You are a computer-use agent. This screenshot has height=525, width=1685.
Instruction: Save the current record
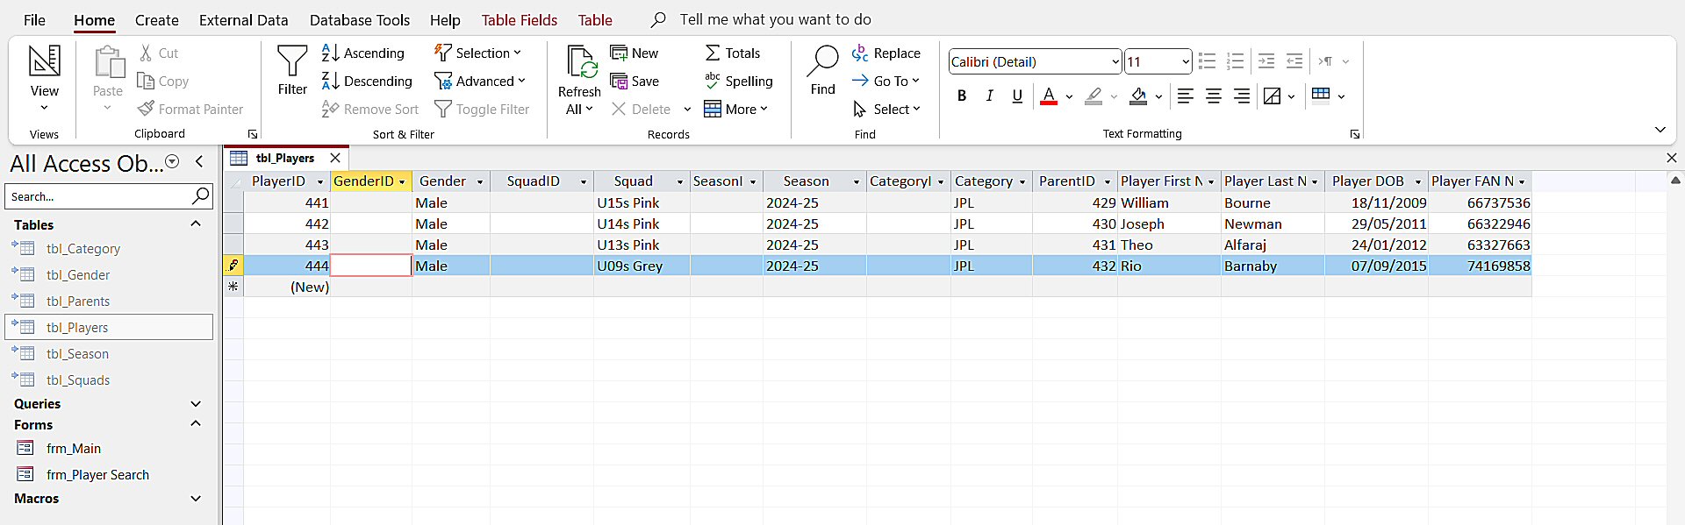635,82
